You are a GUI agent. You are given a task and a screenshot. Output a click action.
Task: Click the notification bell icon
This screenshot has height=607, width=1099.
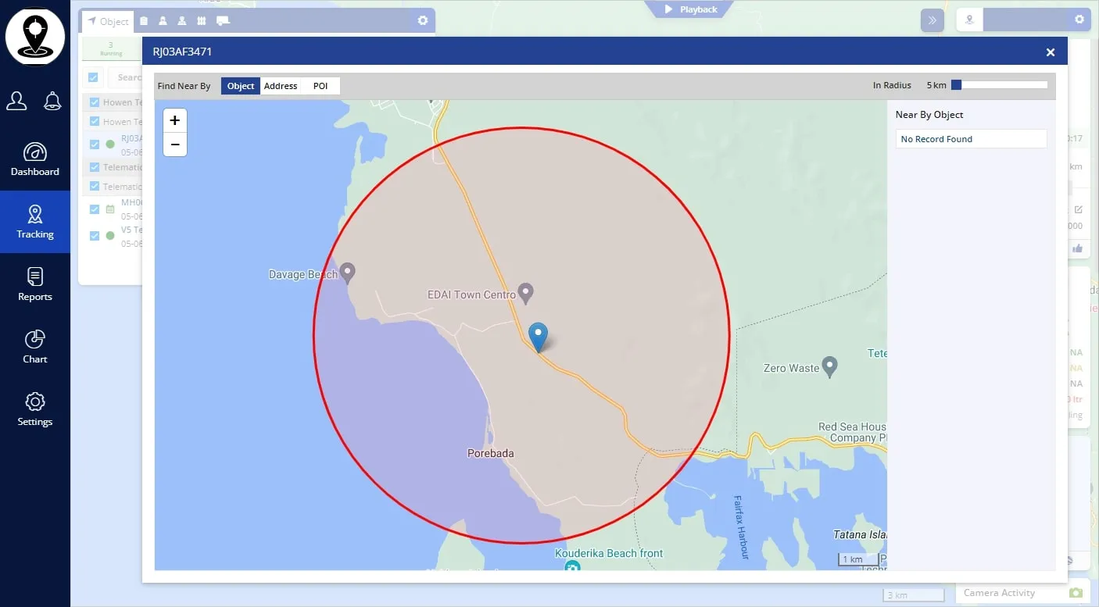52,101
